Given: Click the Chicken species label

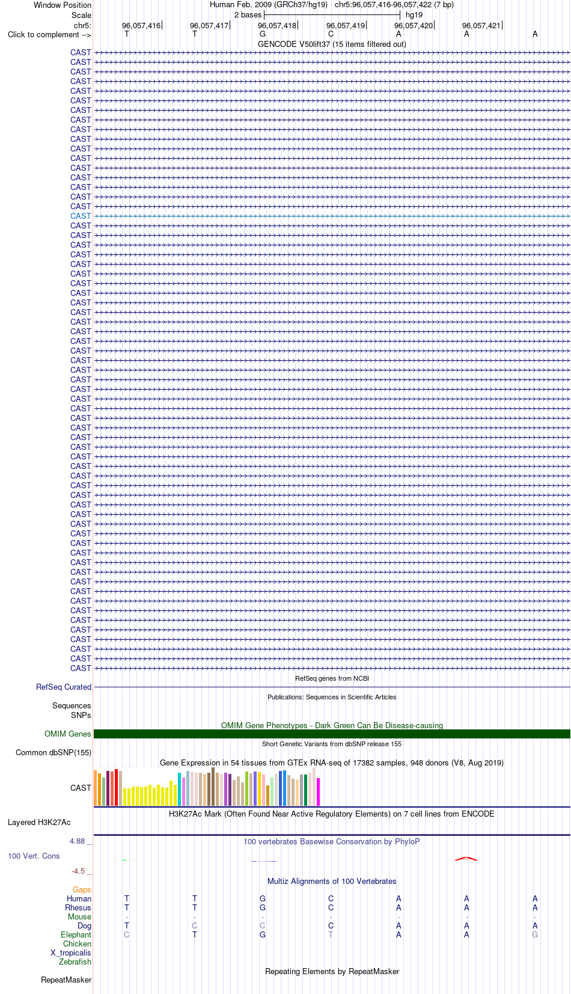Looking at the screenshot, I should [x=77, y=943].
